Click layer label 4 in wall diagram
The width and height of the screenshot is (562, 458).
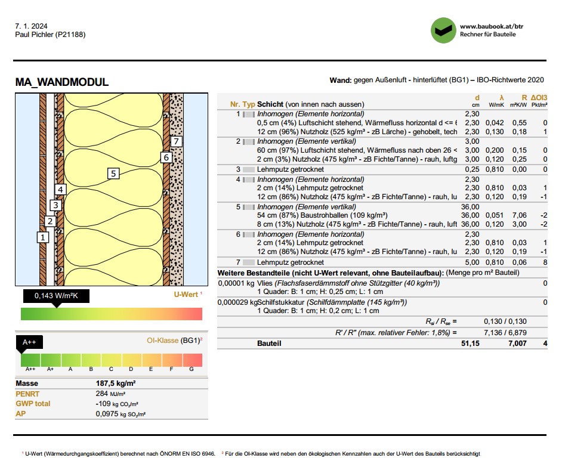coord(60,190)
